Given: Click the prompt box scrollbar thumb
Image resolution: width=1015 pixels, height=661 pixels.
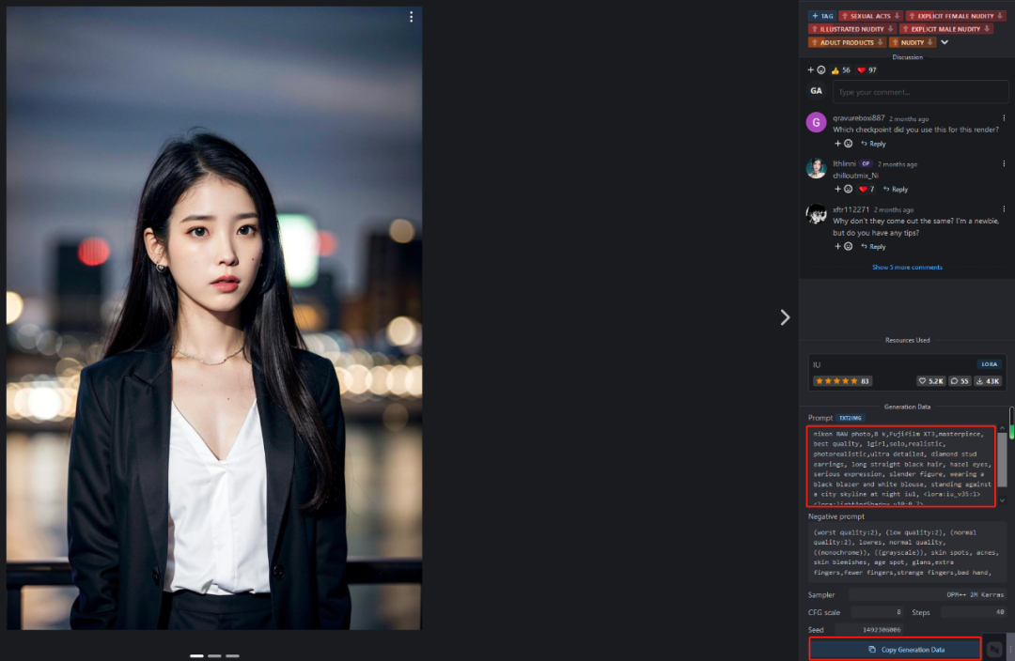Looking at the screenshot, I should tap(1002, 459).
